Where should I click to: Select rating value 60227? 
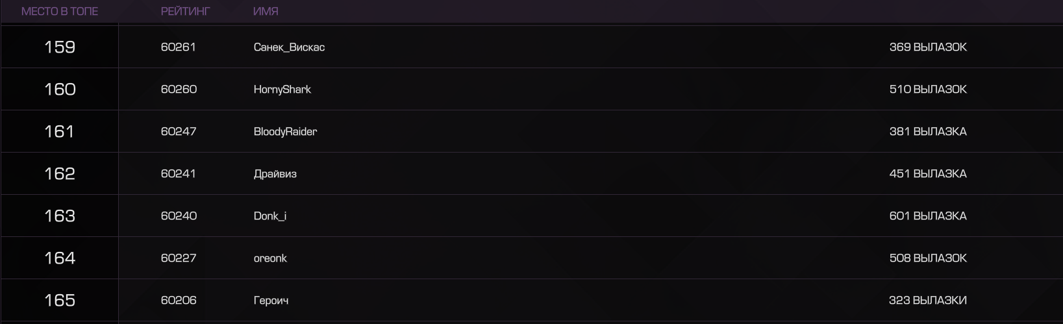[179, 258]
